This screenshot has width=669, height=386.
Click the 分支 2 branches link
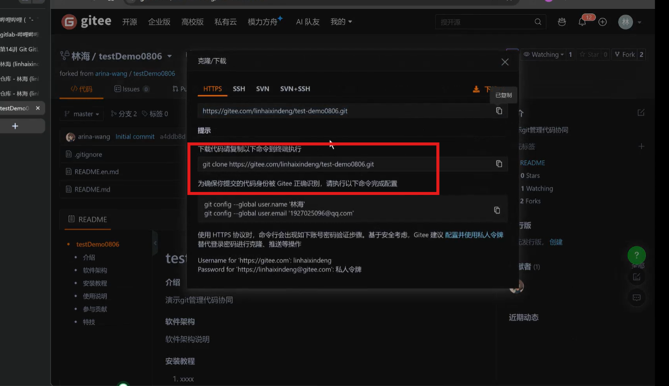point(124,114)
